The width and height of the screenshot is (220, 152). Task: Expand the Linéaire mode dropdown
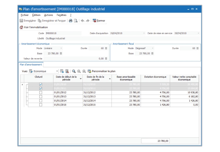point(61,48)
